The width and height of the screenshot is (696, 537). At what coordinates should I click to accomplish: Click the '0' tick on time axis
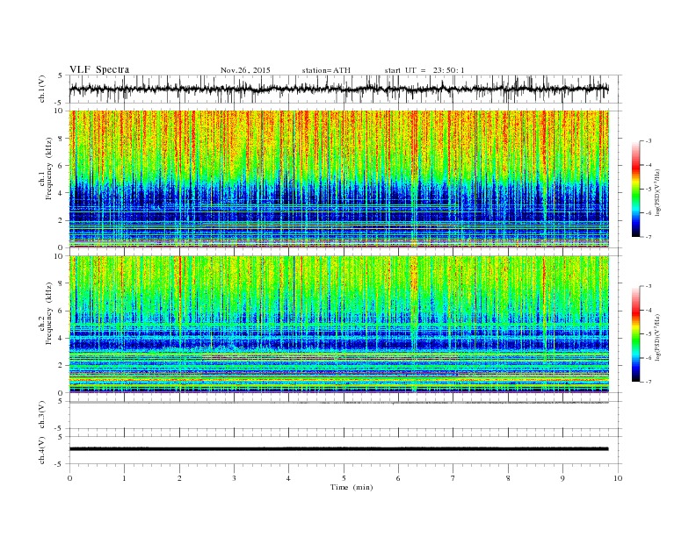coord(69,478)
